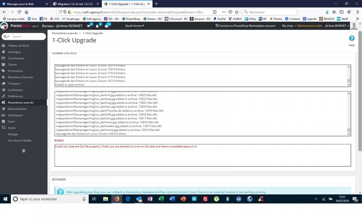362x217 pixels.
Task: Open Commandes menu in sidebar
Action: point(16,58)
